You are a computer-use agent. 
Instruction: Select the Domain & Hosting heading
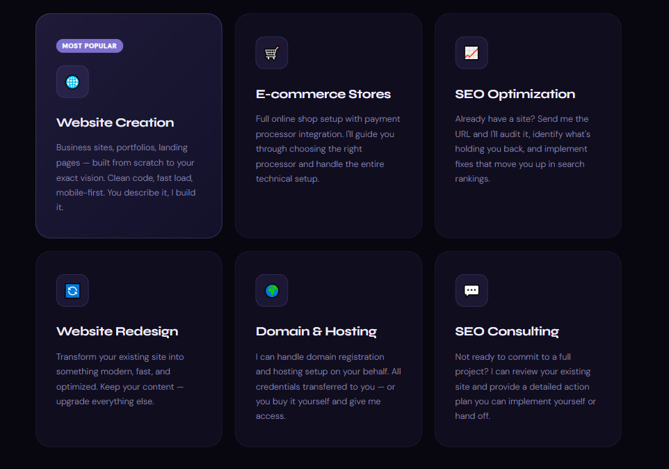316,331
